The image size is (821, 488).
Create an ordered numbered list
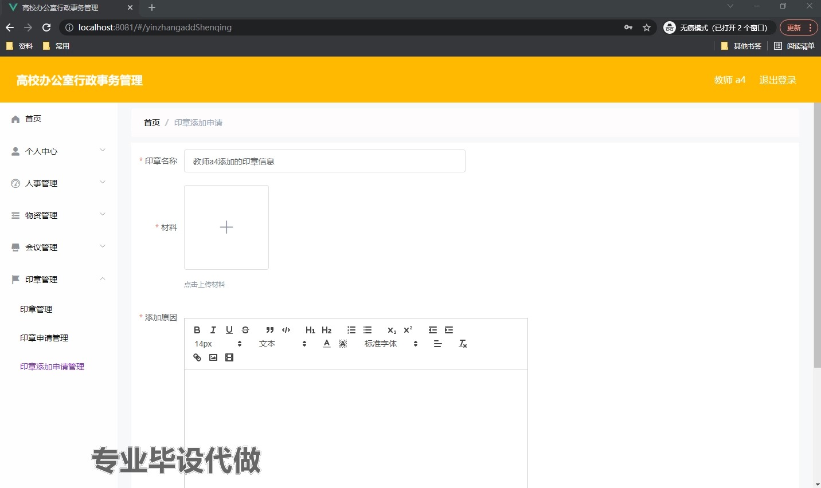351,330
